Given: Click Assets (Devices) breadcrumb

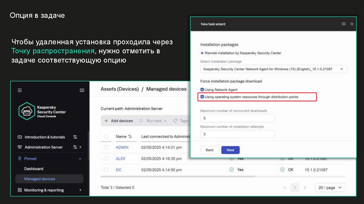Looking at the screenshot, I should pos(119,89).
